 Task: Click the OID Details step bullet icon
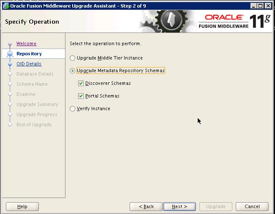(10, 64)
